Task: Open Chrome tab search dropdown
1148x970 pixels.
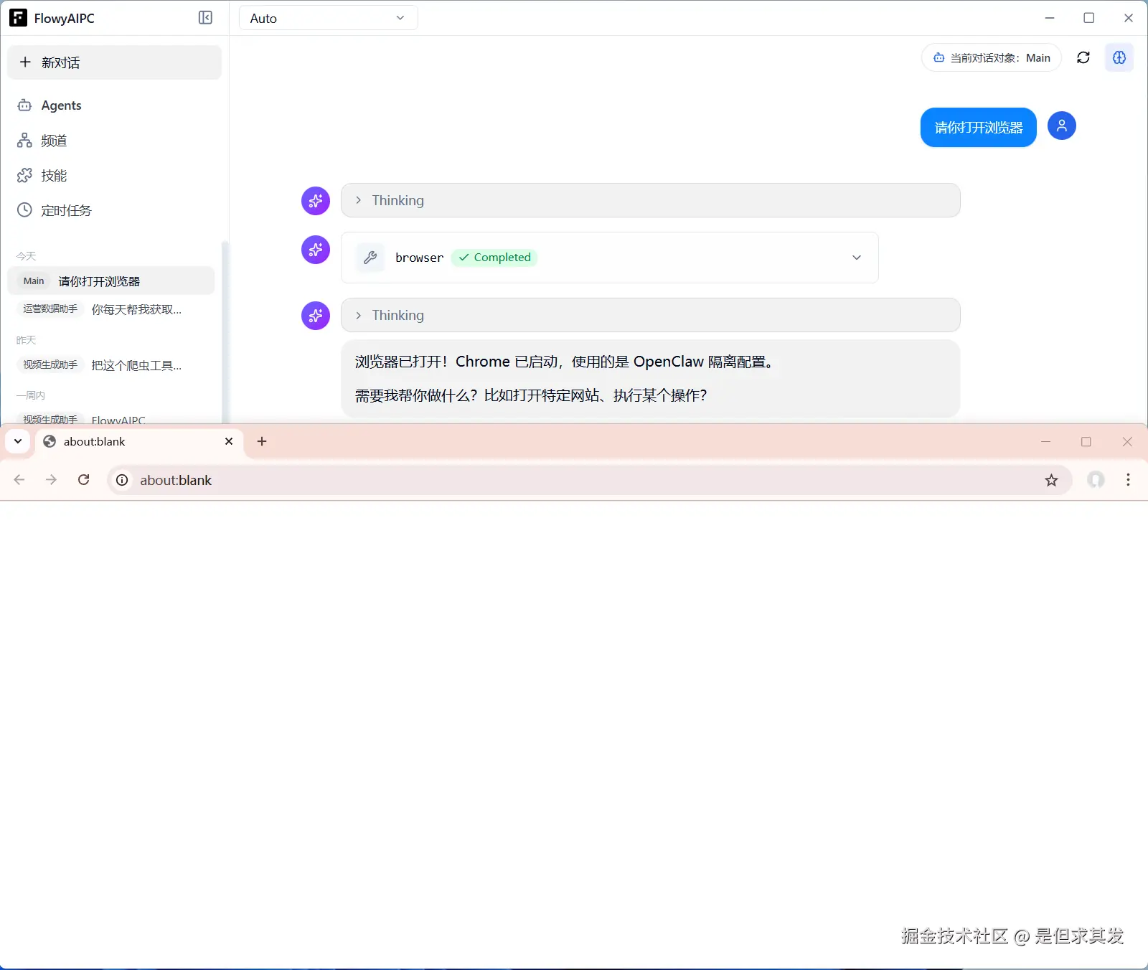Action: (18, 441)
